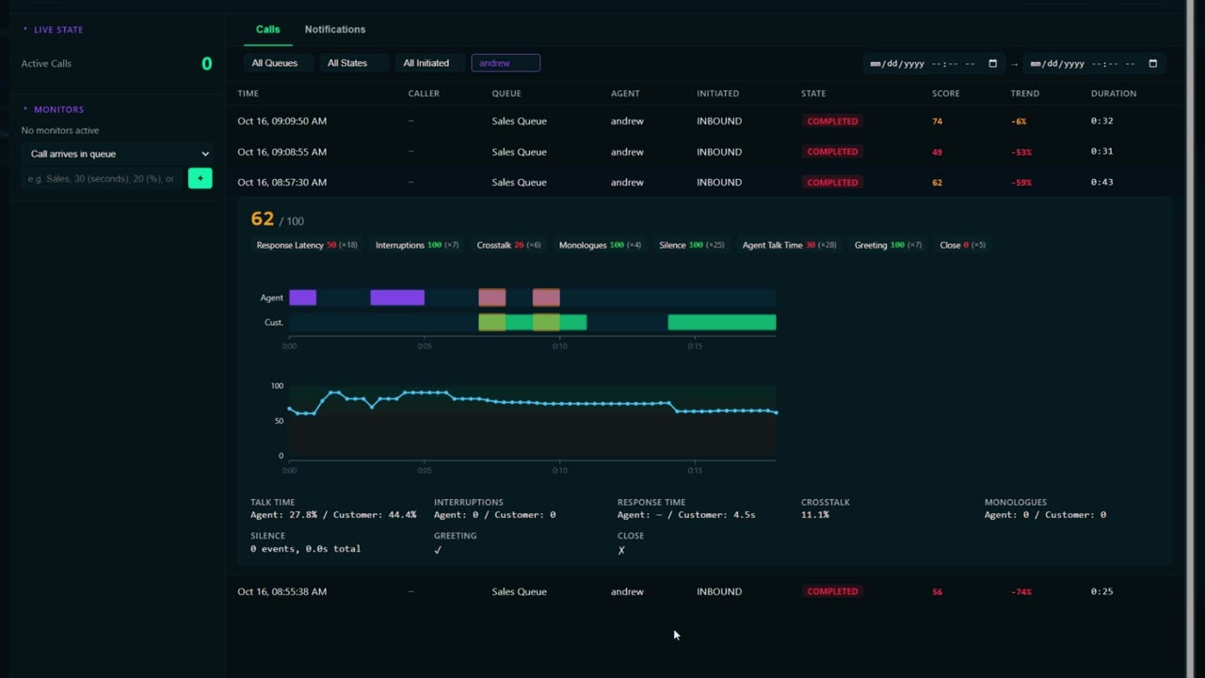Click the Agent Talk Time score chip
The width and height of the screenshot is (1205, 678).
click(790, 245)
